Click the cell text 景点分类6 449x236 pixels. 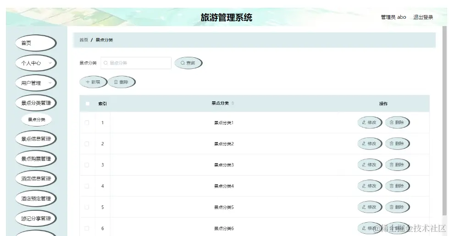pos(224,229)
